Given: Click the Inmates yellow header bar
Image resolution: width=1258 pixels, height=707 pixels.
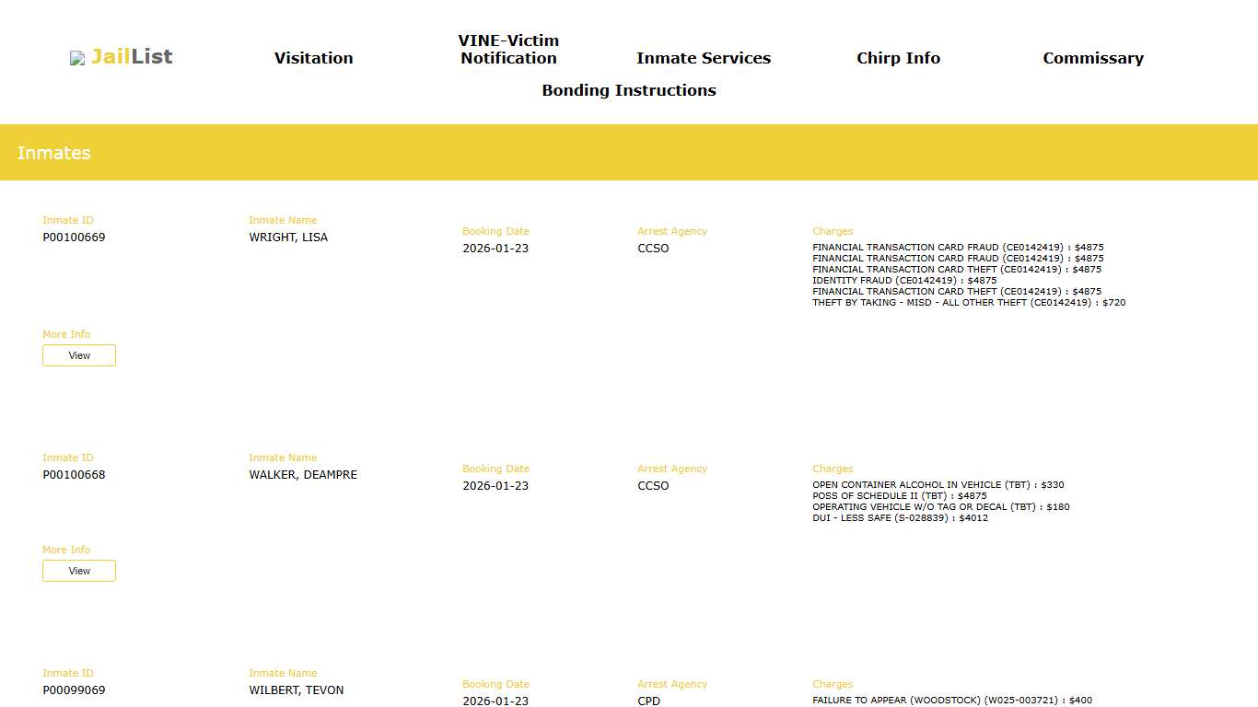Looking at the screenshot, I should (629, 153).
